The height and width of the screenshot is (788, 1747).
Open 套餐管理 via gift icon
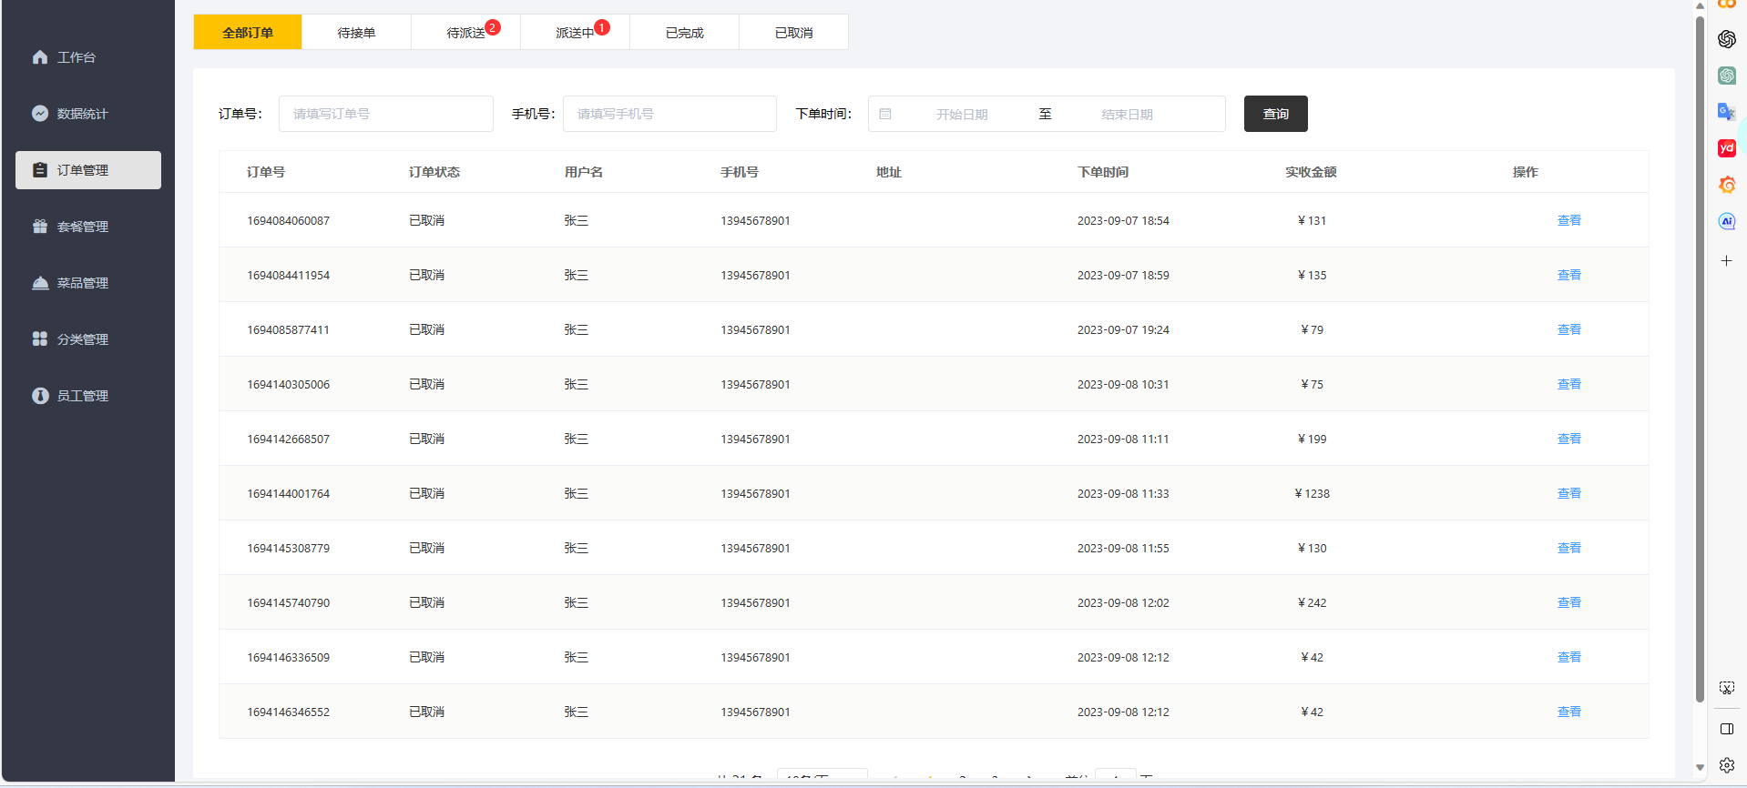point(40,227)
